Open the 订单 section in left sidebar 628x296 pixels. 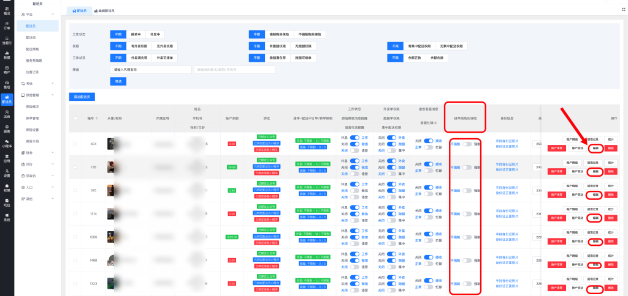(x=7, y=25)
